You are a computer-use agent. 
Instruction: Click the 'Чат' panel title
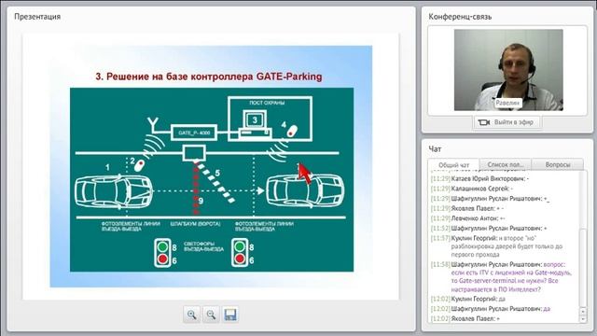click(435, 149)
